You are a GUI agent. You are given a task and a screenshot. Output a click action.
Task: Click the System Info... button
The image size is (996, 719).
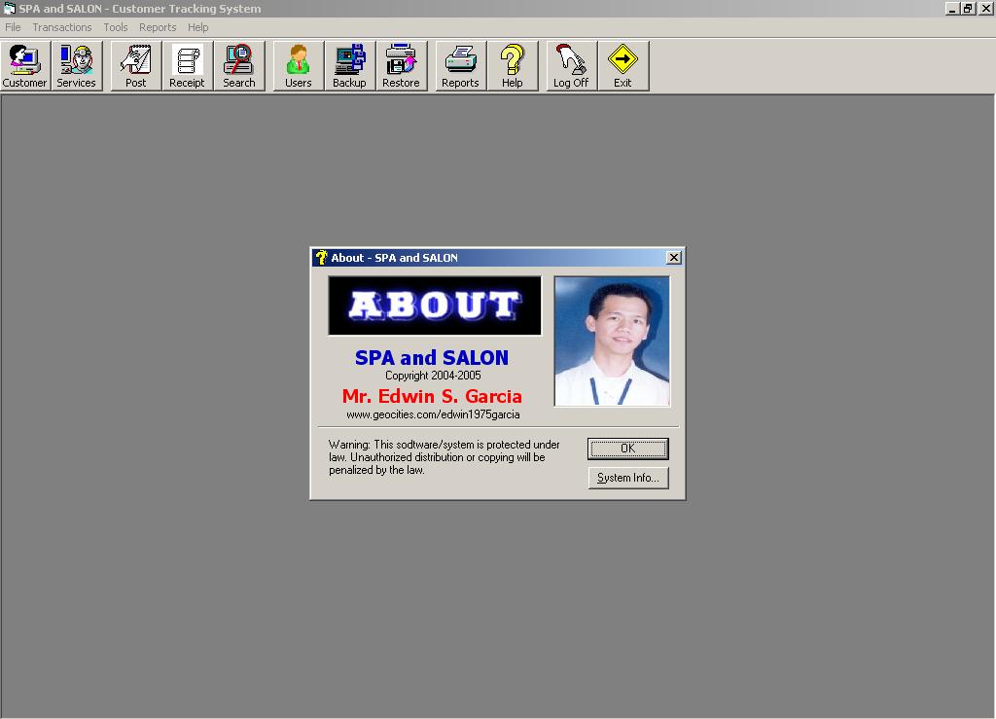coord(627,478)
